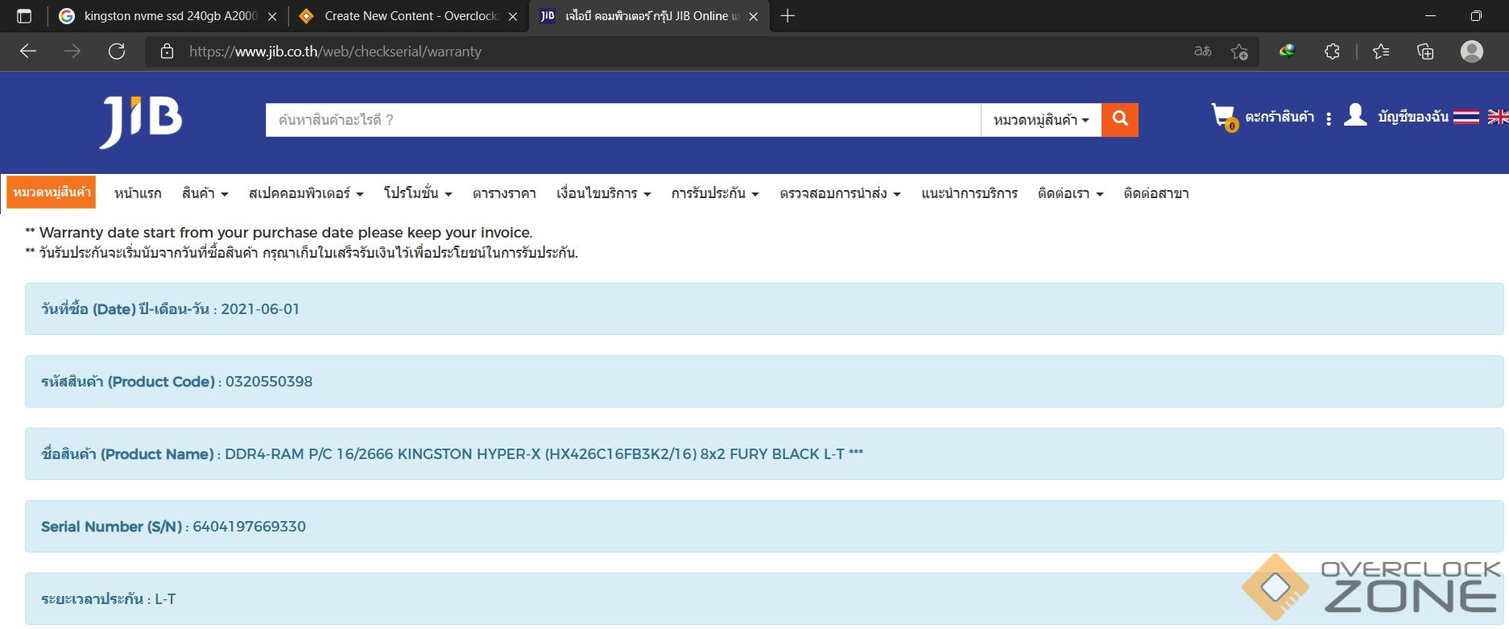Click the orange search magnifier button
This screenshot has width=1509, height=629.
(1119, 120)
